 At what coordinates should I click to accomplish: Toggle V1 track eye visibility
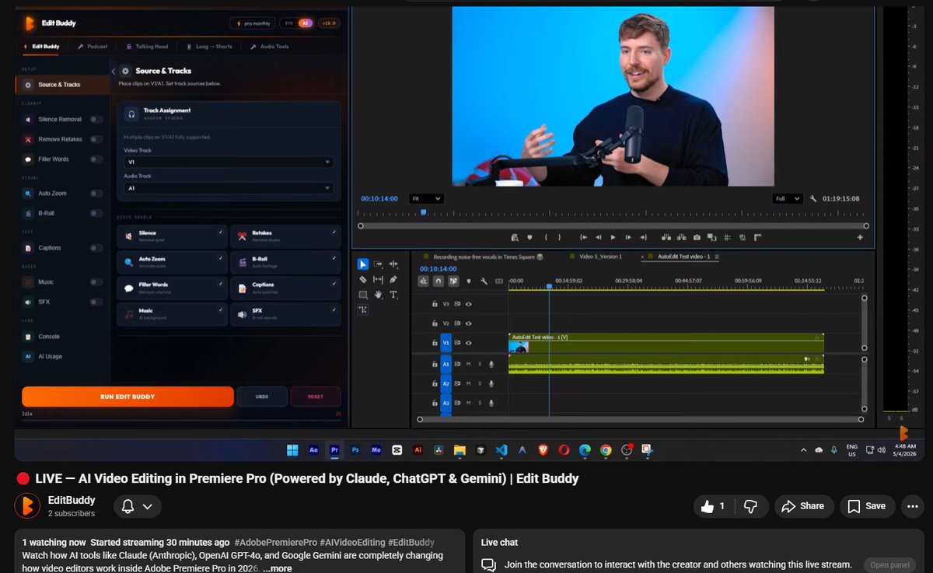click(x=469, y=343)
